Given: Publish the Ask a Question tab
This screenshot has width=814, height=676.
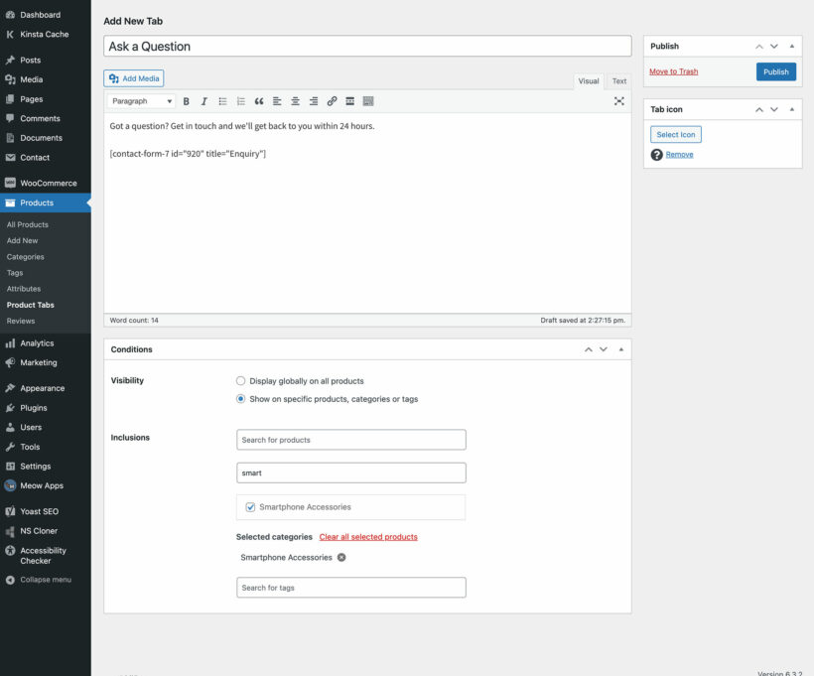Looking at the screenshot, I should pyautogui.click(x=775, y=71).
